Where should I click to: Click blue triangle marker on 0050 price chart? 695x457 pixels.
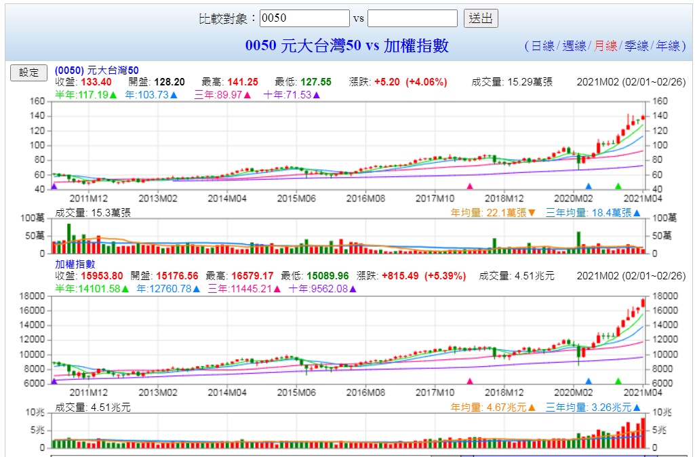point(589,186)
